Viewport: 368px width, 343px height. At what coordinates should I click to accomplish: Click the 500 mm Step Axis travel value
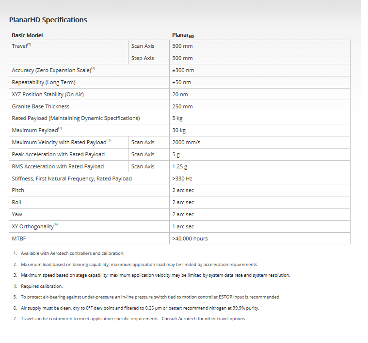pos(182,58)
